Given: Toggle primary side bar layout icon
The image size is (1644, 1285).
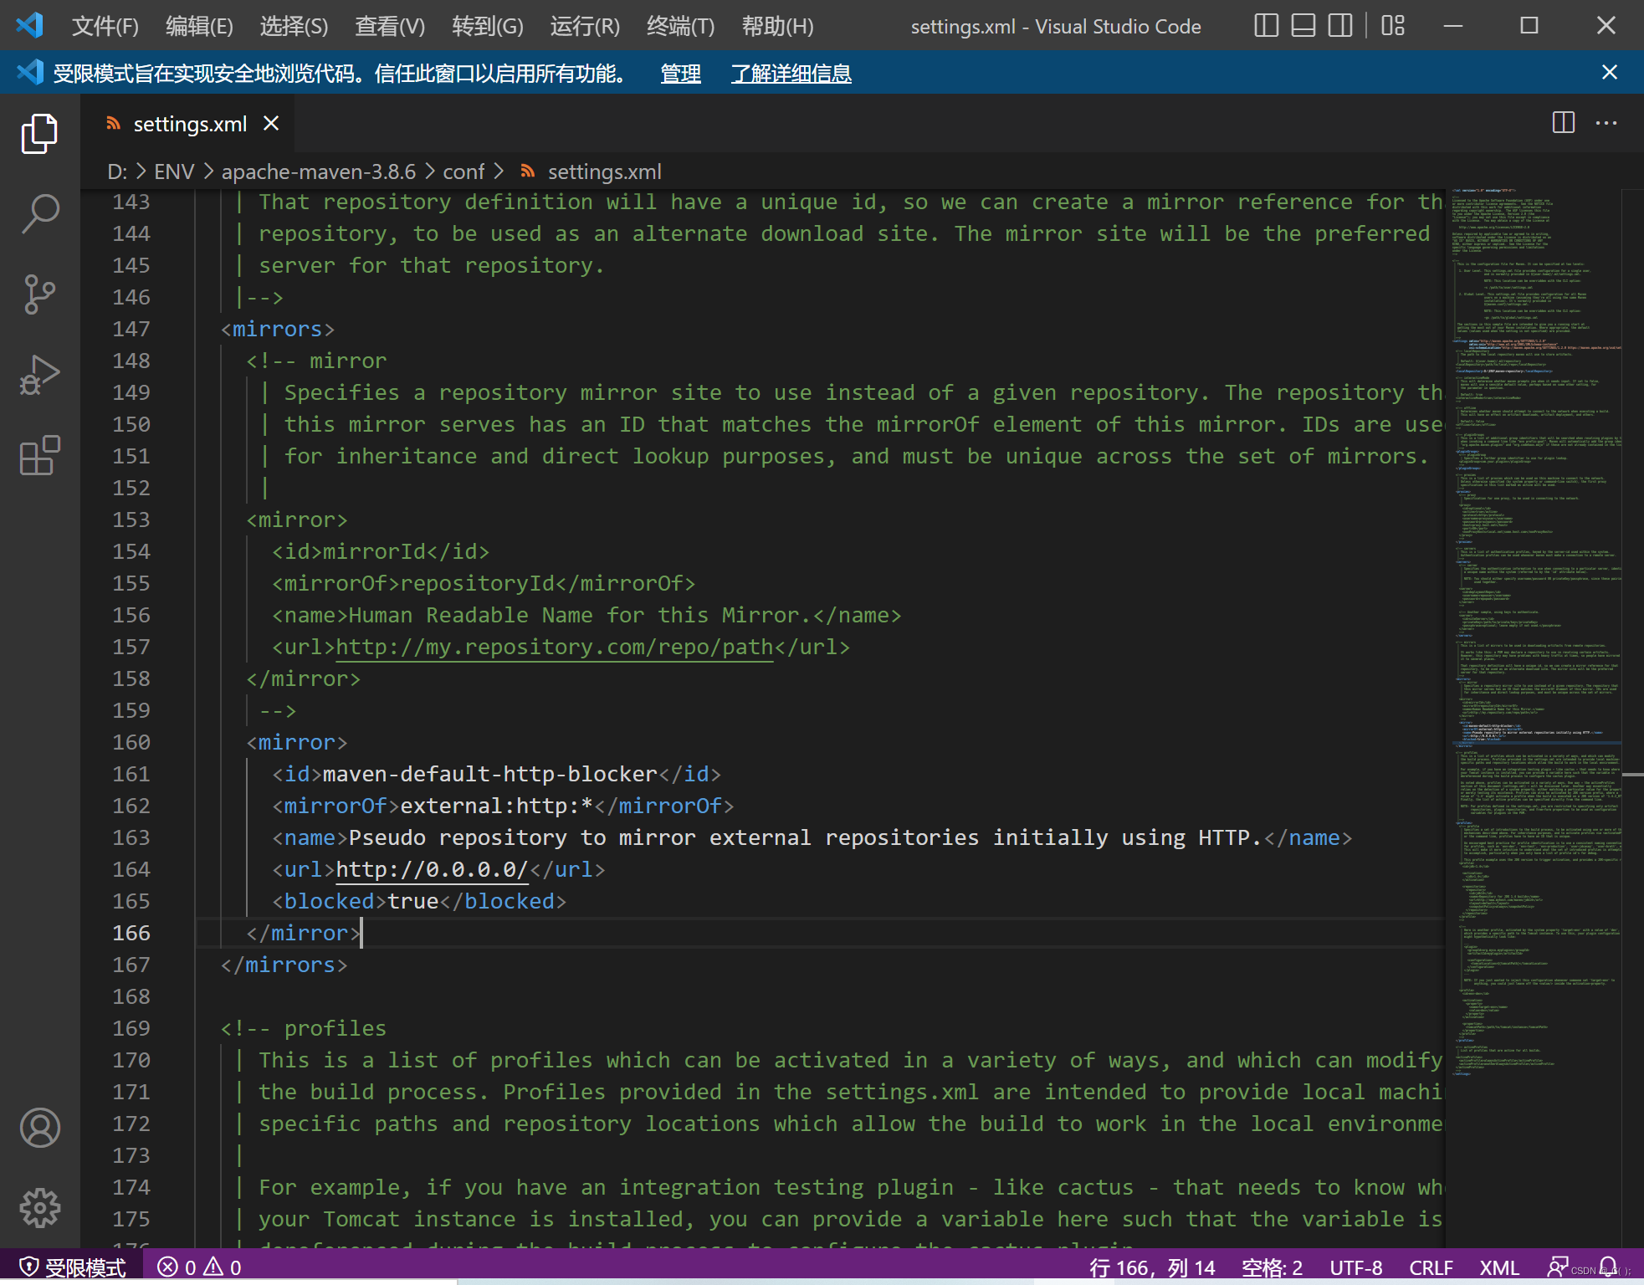Looking at the screenshot, I should coord(1266,26).
